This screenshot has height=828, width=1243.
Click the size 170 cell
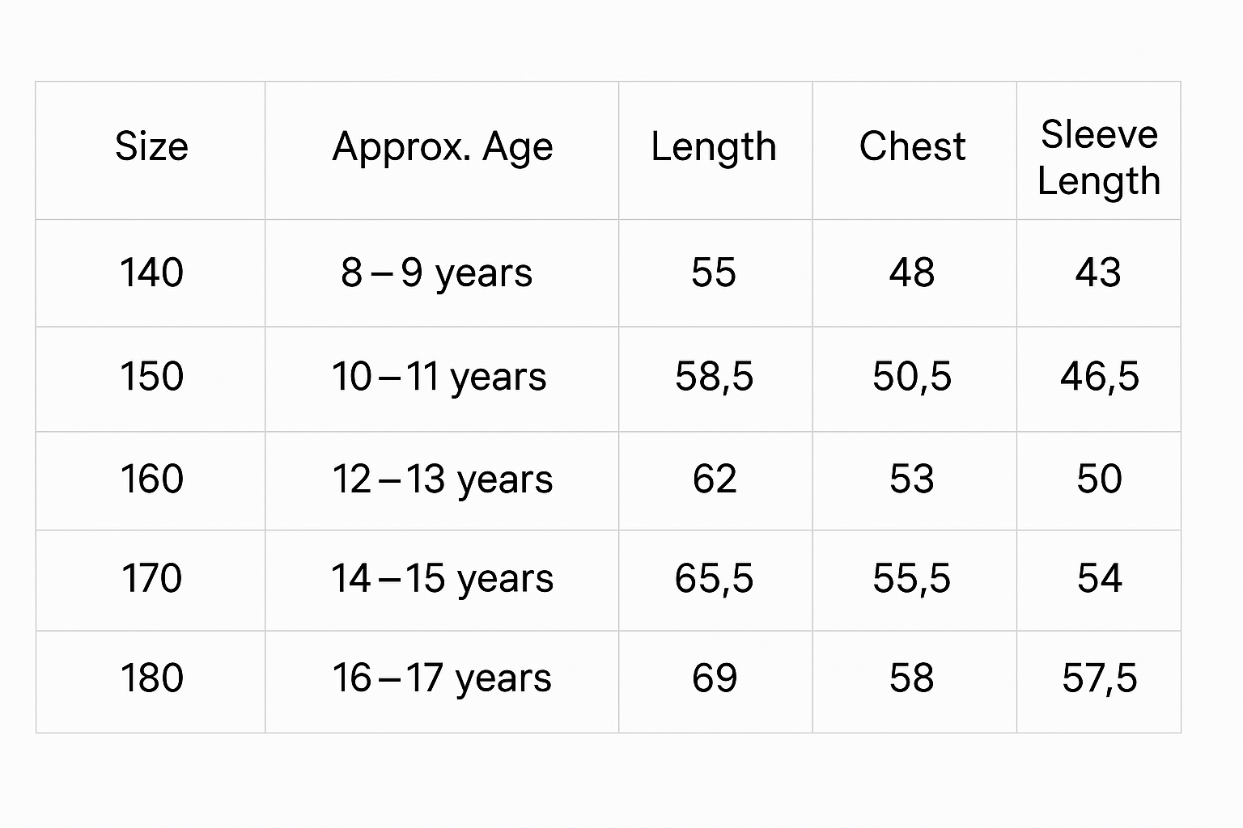(x=151, y=579)
